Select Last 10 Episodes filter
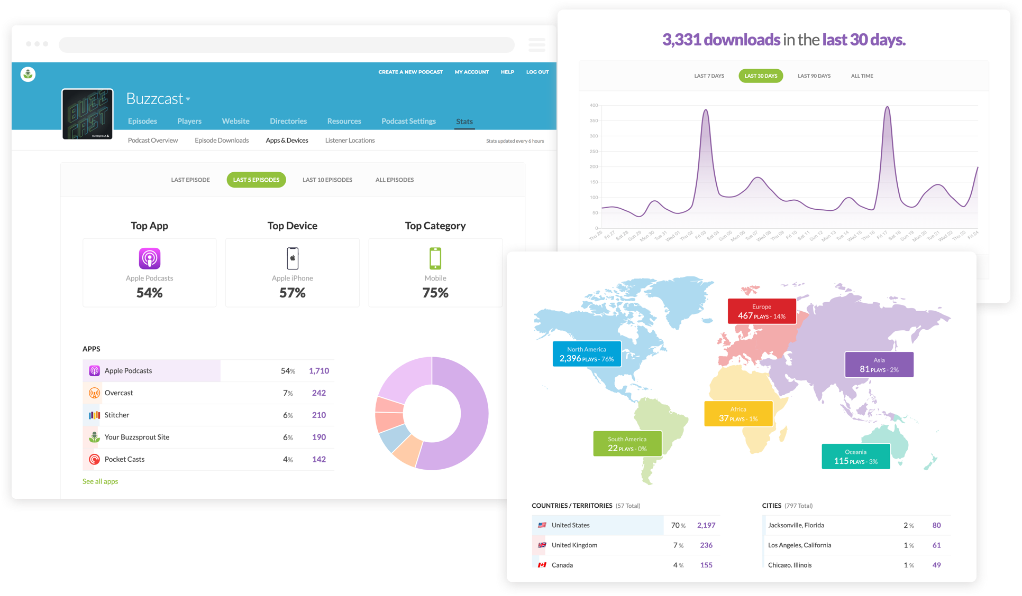The width and height of the screenshot is (1022, 596). coord(327,180)
